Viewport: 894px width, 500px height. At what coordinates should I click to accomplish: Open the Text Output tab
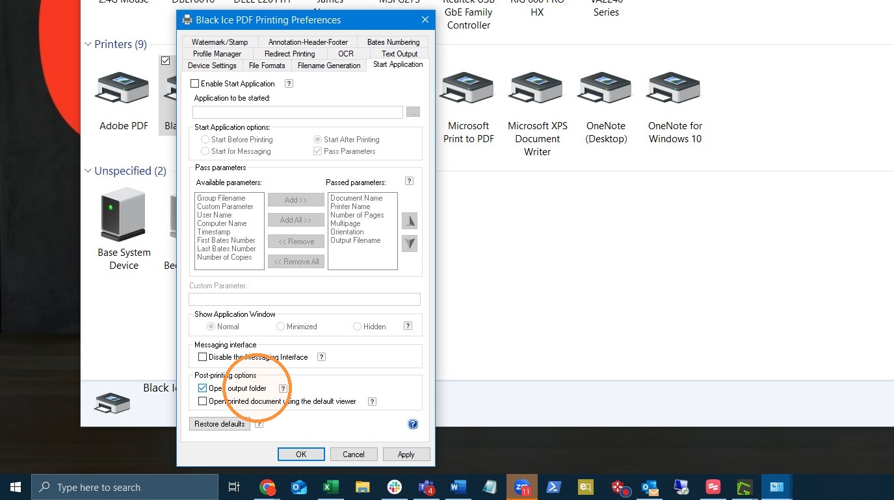(400, 54)
